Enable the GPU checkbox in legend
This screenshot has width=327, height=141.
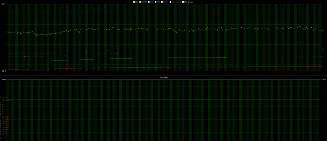pyautogui.click(x=156, y=2)
